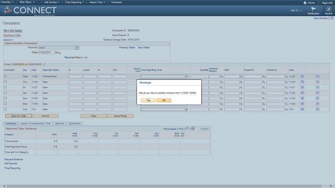Delete the Thu 11/26 row with minus icon
Viewport: 335px width, 188px height.
pos(318,82)
